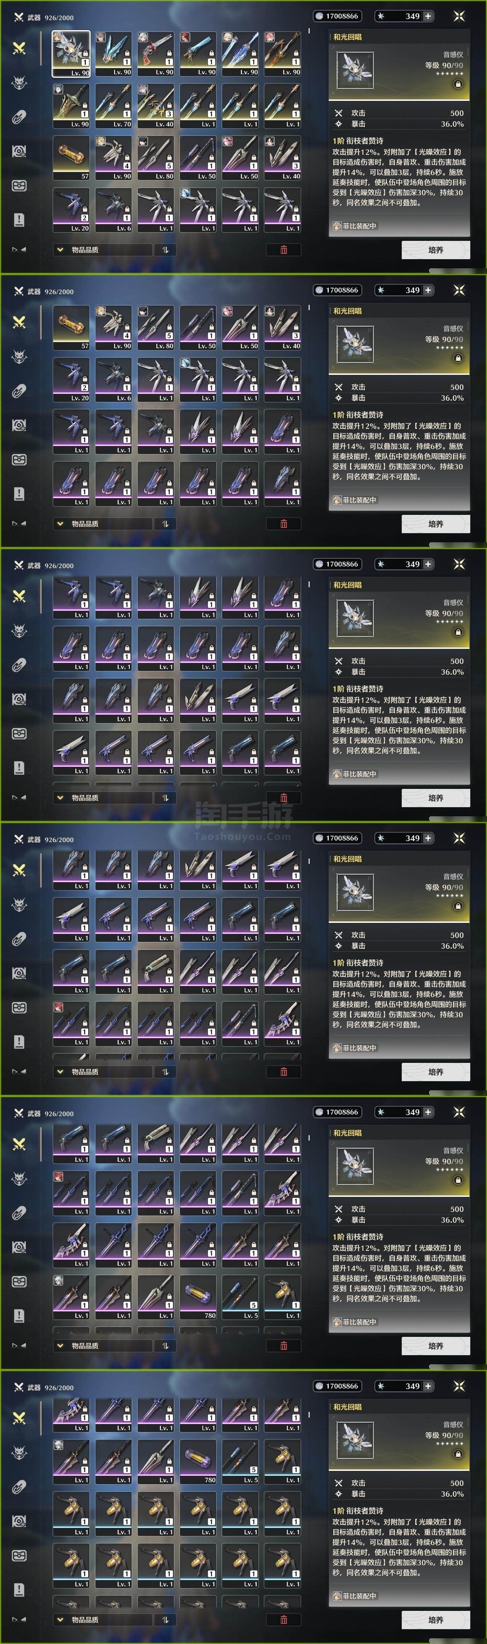
Task: Expand the 物品品质 sort dropdown in the third panel
Action: 103,798
